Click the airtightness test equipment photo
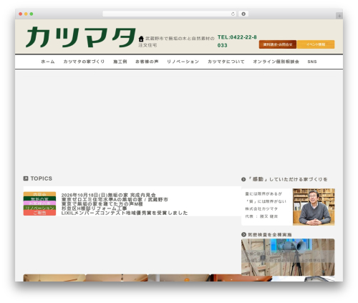This screenshot has width=358, height=303. pos(288,257)
